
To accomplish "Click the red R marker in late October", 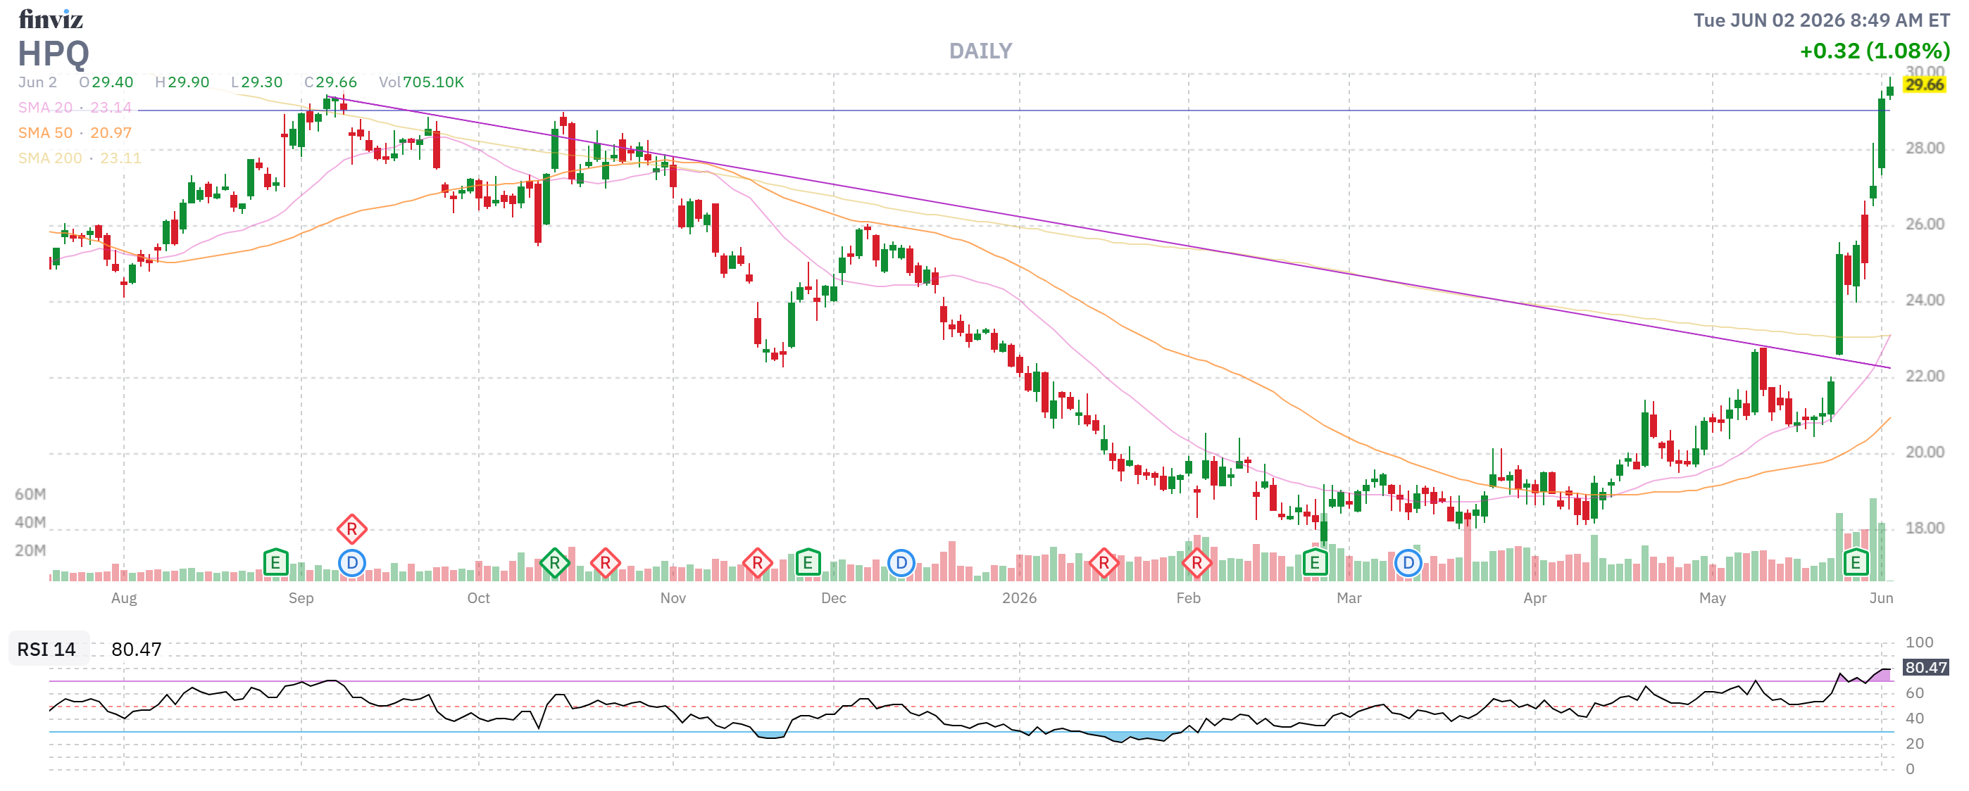I will tap(606, 564).
